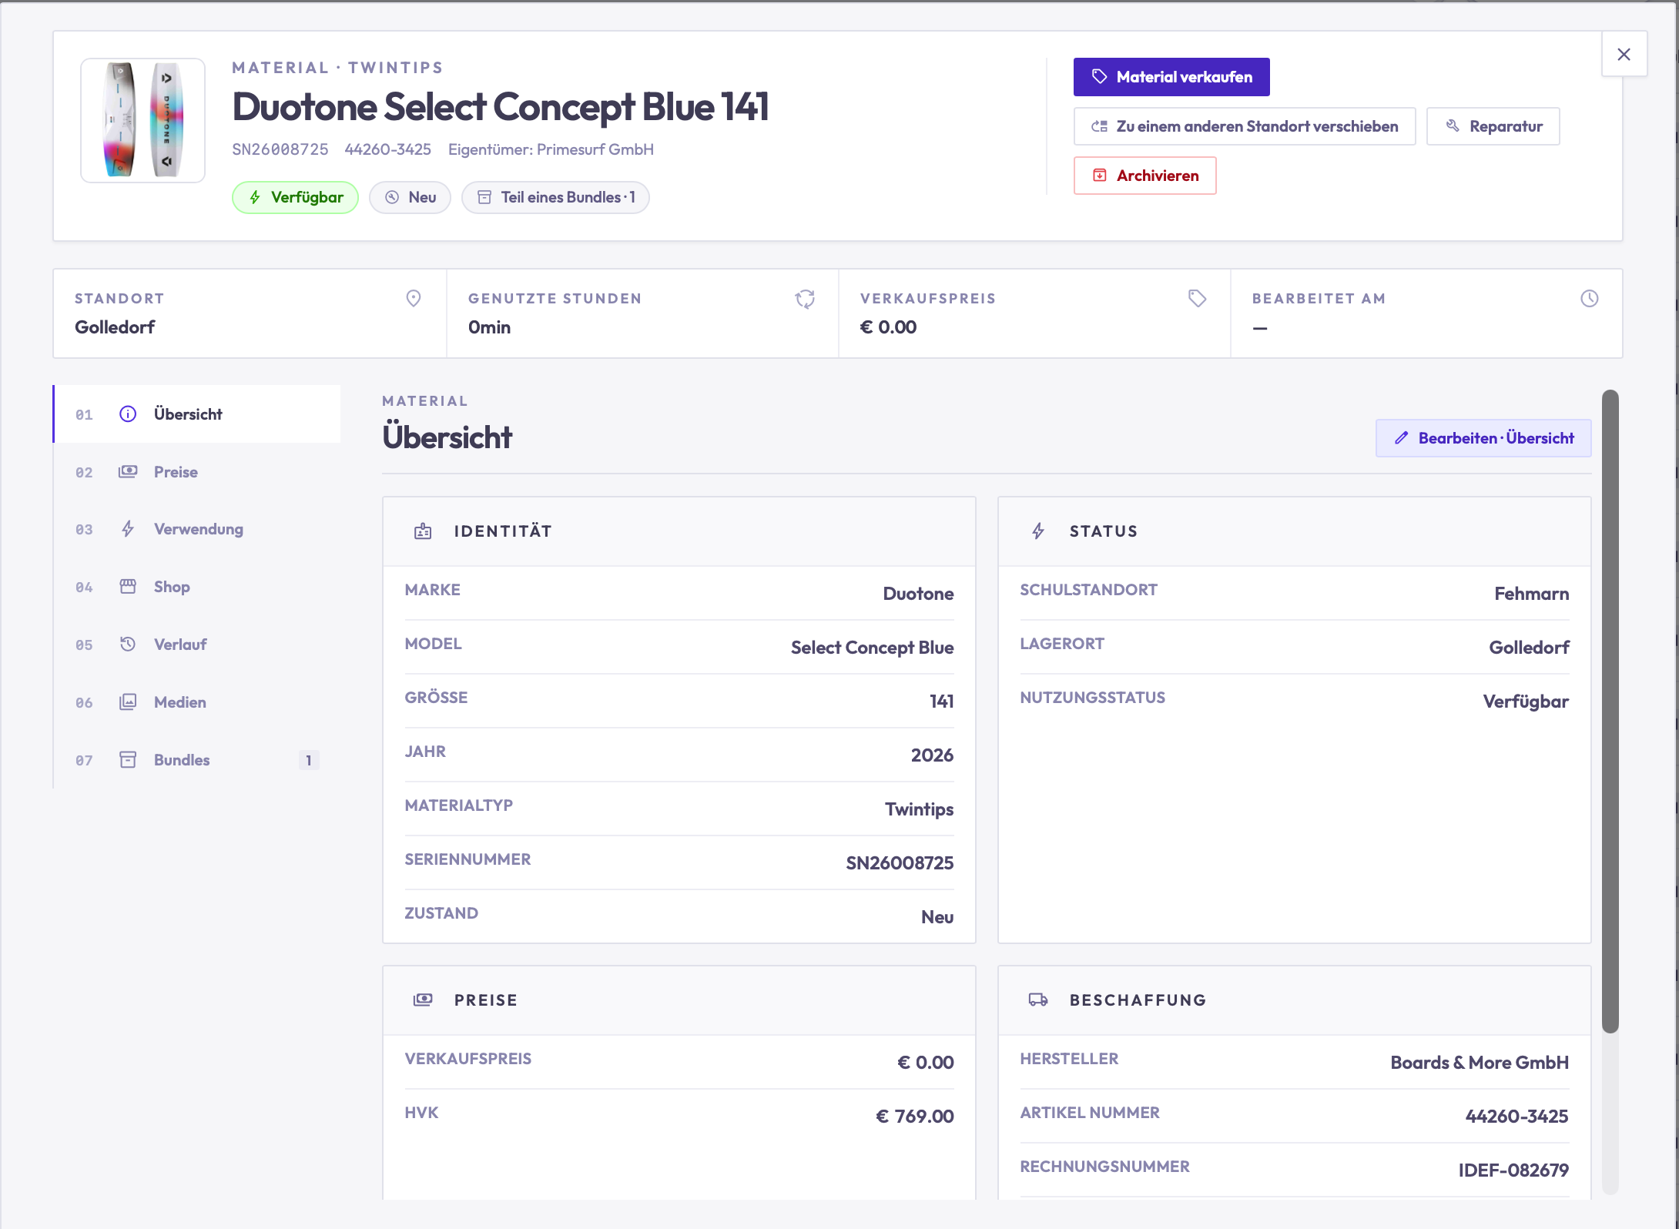Click the banknote icon in Preise card header
Screen dimensions: 1679x1229
tap(423, 1000)
